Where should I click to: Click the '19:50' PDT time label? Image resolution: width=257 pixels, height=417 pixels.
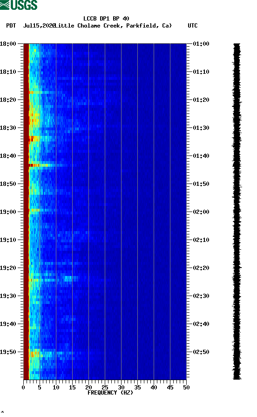8,352
